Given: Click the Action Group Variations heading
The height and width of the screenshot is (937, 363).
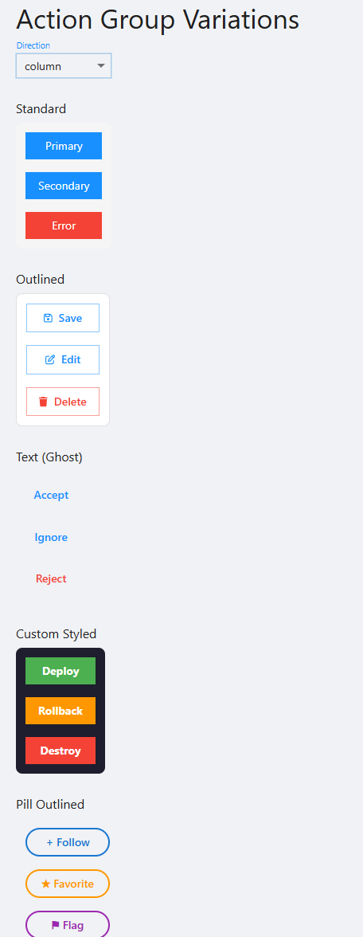Looking at the screenshot, I should click(x=158, y=20).
